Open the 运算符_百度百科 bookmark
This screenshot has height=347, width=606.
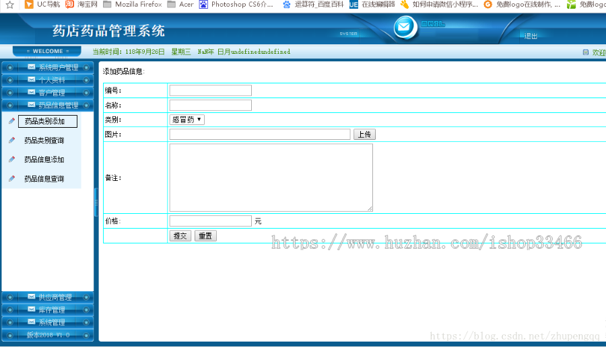click(313, 4)
